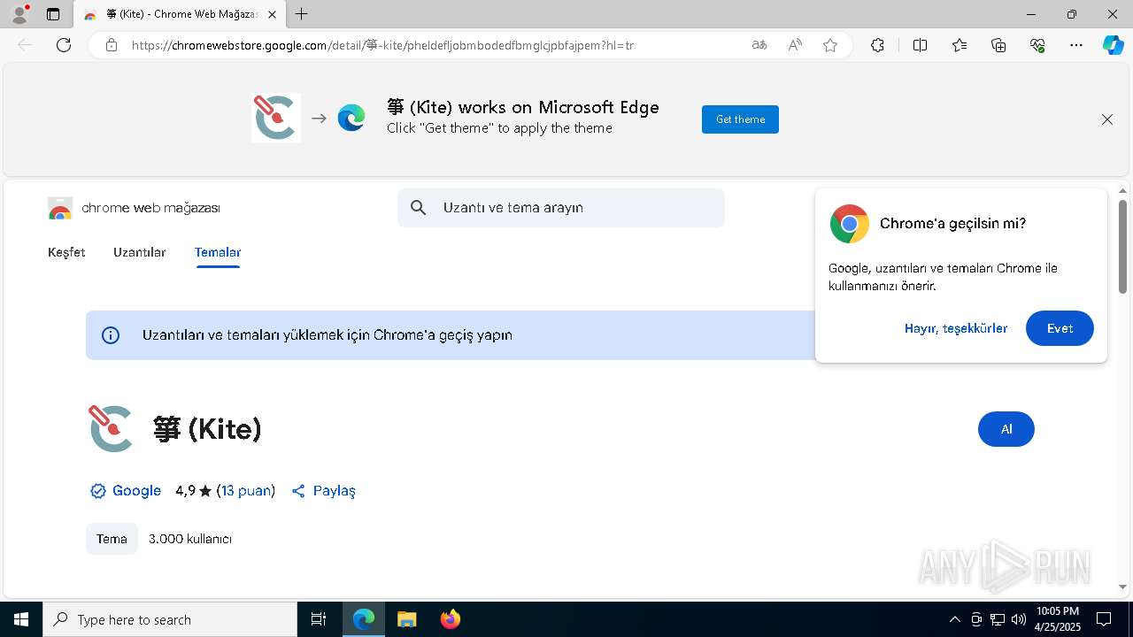Open the Favorites list icon
The height and width of the screenshot is (637, 1133).
pyautogui.click(x=960, y=45)
